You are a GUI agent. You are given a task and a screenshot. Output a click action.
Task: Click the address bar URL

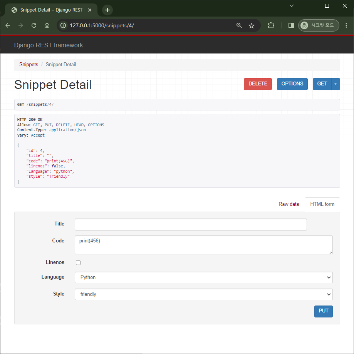pyautogui.click(x=102, y=25)
